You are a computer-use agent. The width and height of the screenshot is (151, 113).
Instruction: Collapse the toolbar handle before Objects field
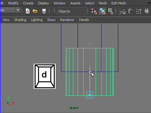point(50,11)
